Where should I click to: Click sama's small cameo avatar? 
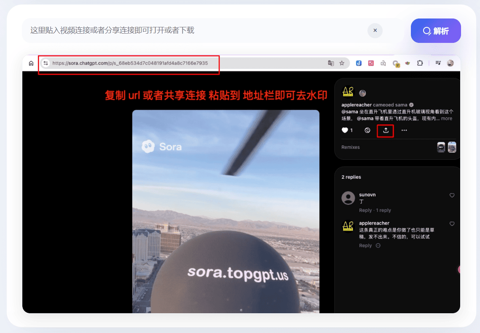tap(362, 93)
